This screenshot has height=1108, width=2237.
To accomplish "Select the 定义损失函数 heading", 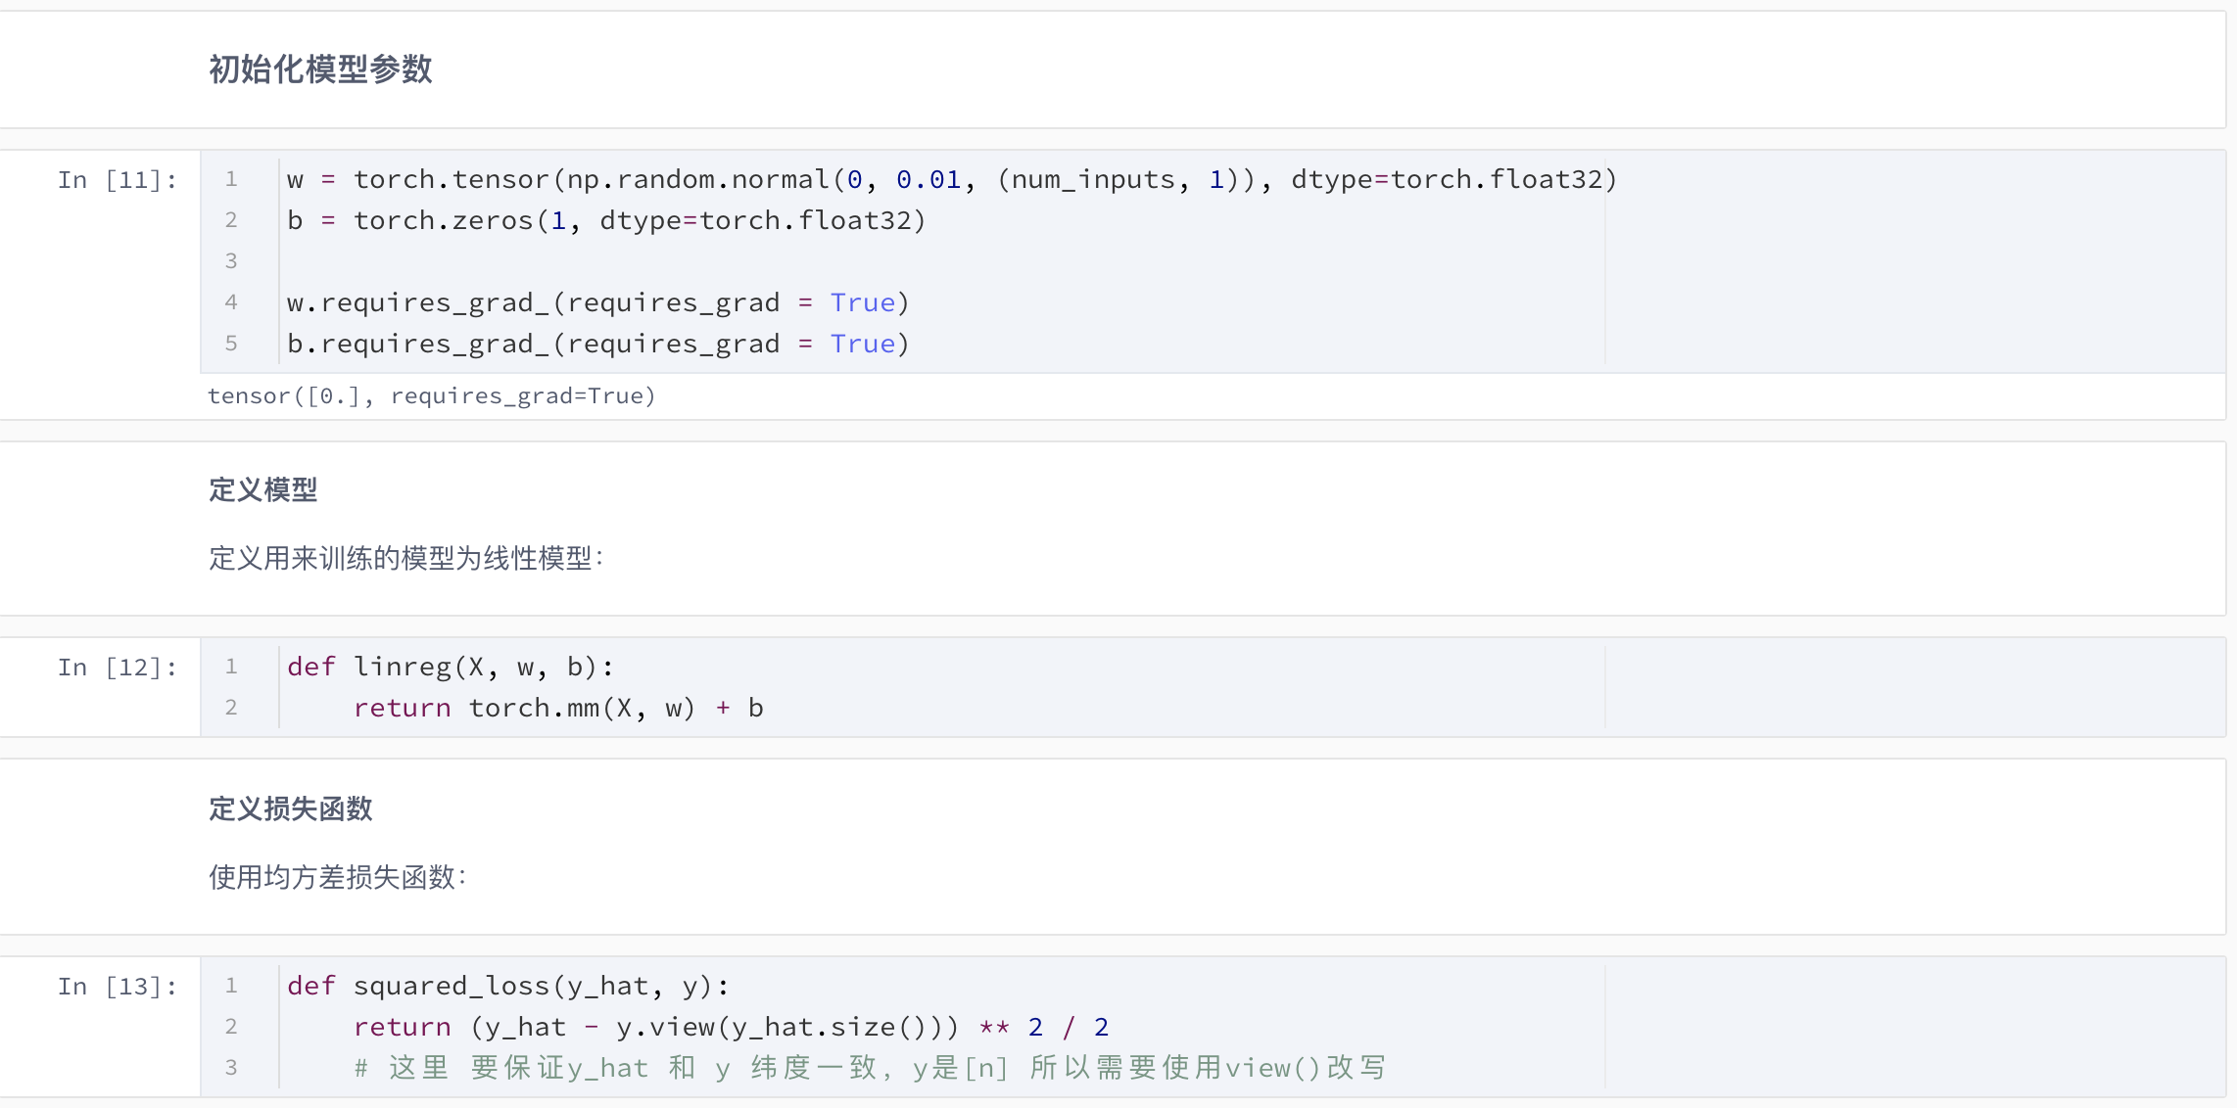I will click(290, 808).
